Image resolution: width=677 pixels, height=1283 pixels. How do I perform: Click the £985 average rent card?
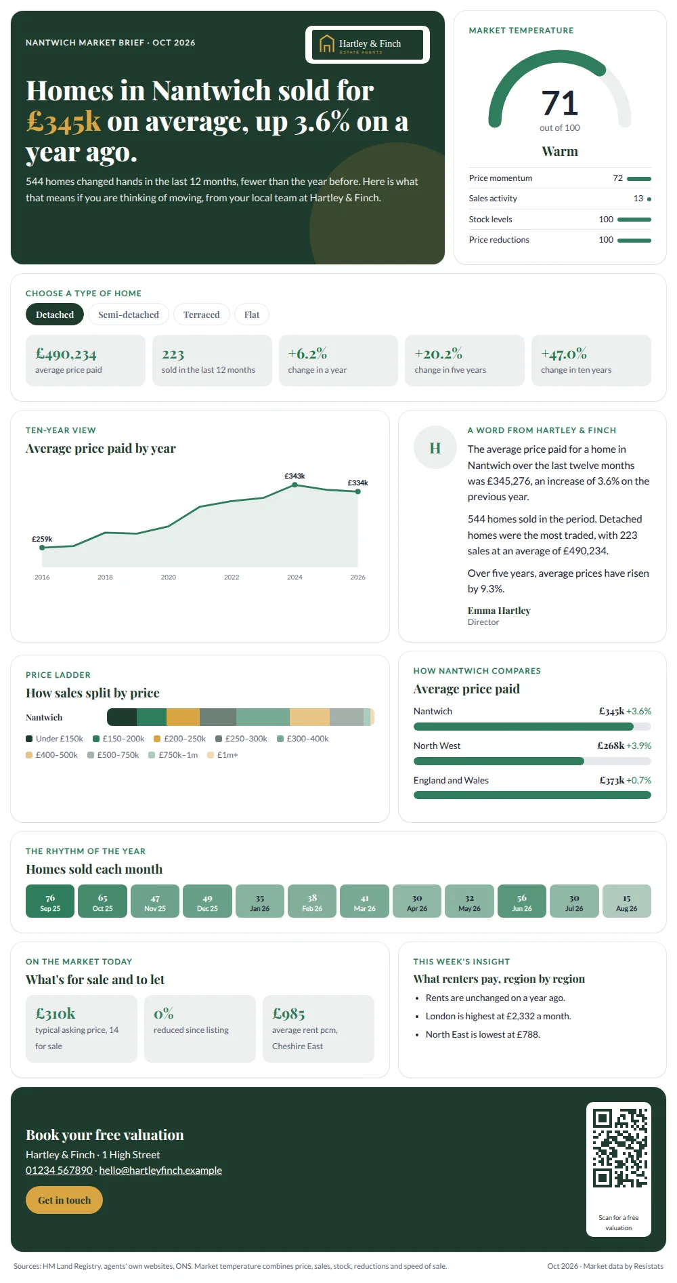(319, 1029)
